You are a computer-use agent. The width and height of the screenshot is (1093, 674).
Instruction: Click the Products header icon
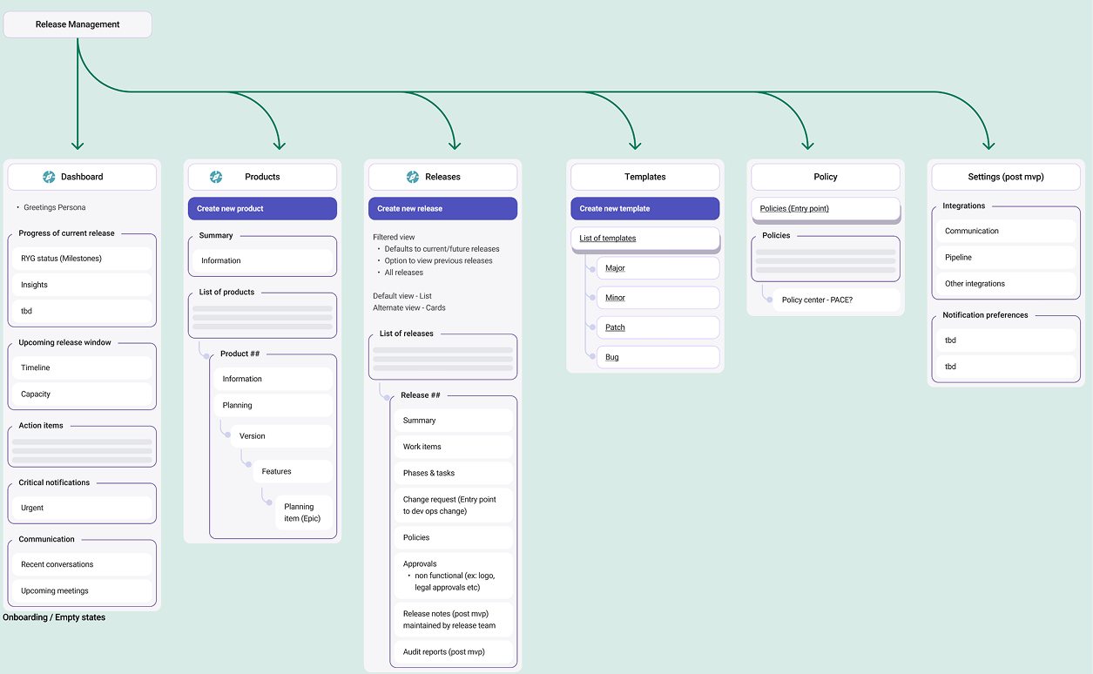tap(216, 177)
